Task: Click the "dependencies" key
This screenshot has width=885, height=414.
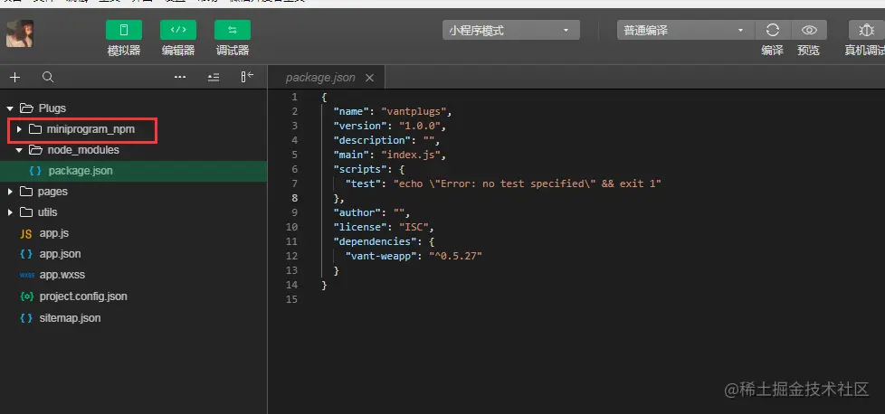Action: pos(375,241)
